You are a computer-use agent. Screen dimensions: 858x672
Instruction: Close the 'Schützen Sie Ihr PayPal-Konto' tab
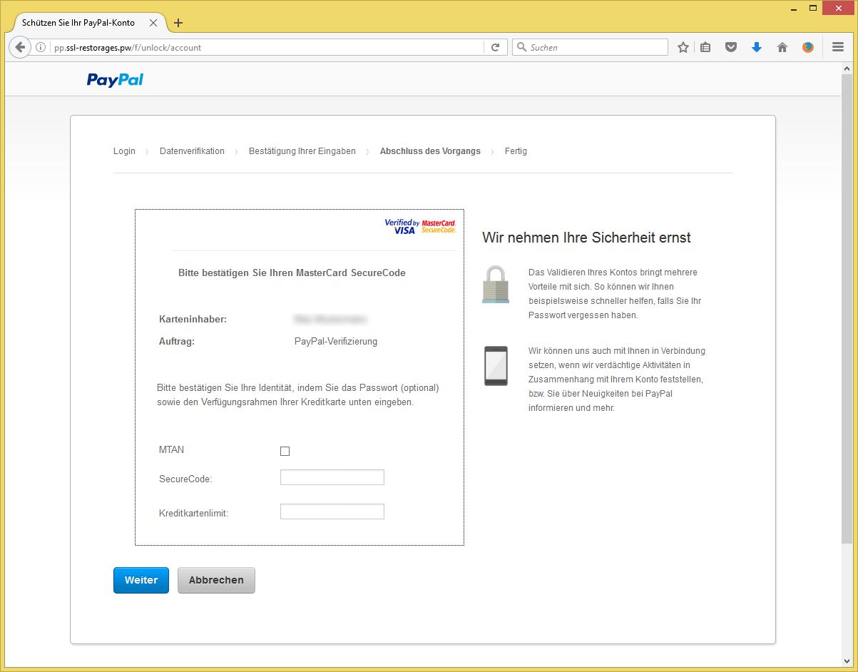pos(153,23)
